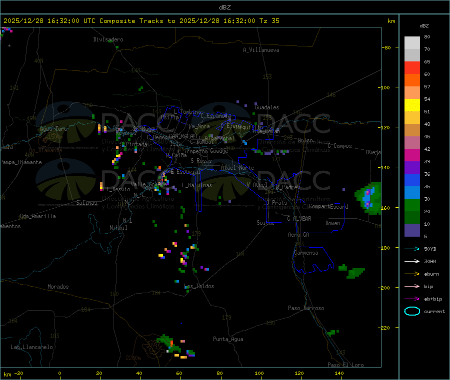The image size is (450, 380).
Task: Click the Guadales map label
Action: coord(267,107)
